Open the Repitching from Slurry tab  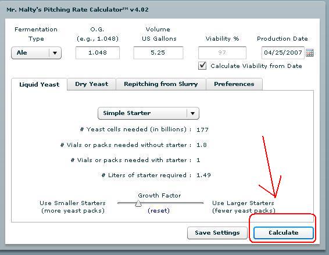coord(161,84)
